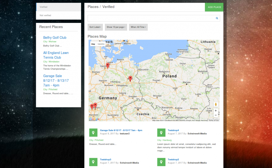Select the Map view type
The image size is (272, 168).
click(93, 44)
